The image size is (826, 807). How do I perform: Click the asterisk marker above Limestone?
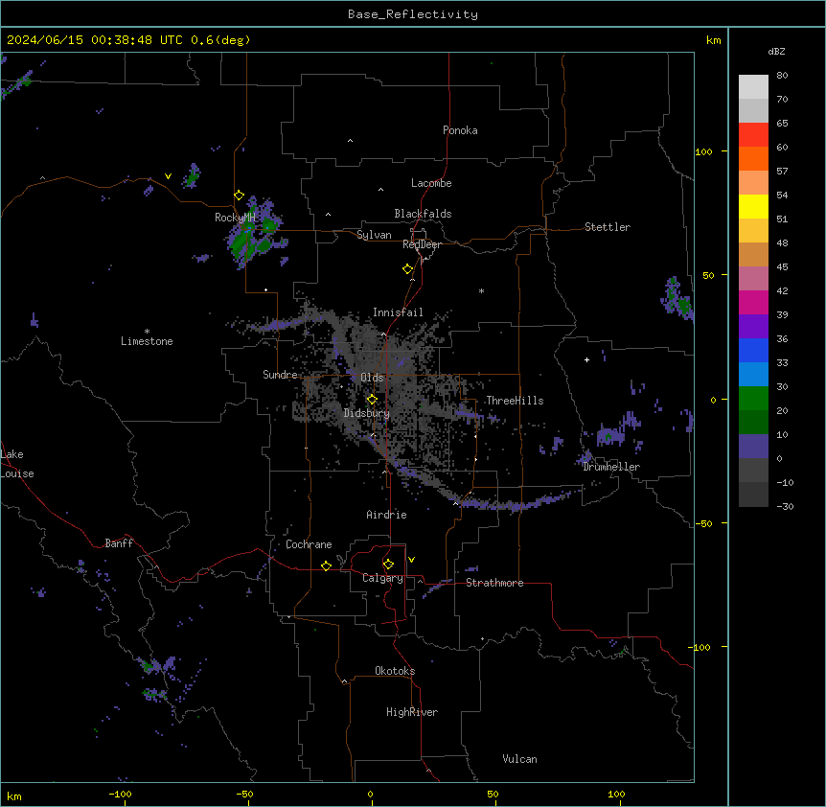tap(147, 332)
